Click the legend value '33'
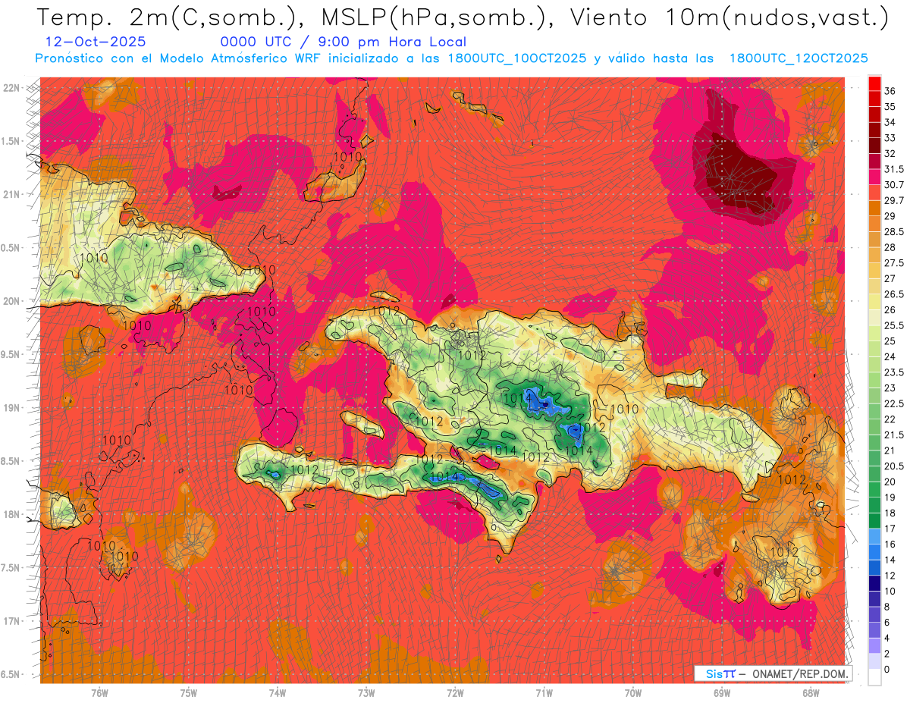The image size is (910, 703). pos(890,138)
